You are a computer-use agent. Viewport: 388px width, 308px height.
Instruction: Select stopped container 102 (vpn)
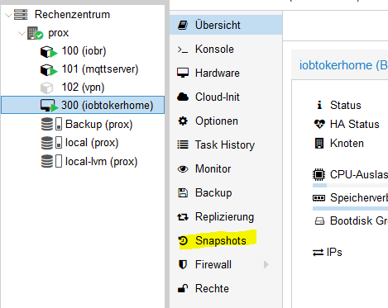(83, 88)
